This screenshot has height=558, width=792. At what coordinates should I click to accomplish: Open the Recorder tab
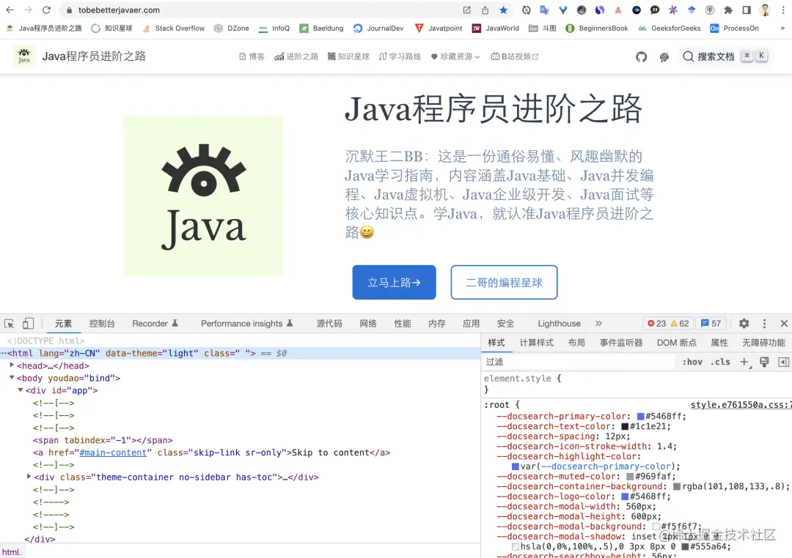155,324
